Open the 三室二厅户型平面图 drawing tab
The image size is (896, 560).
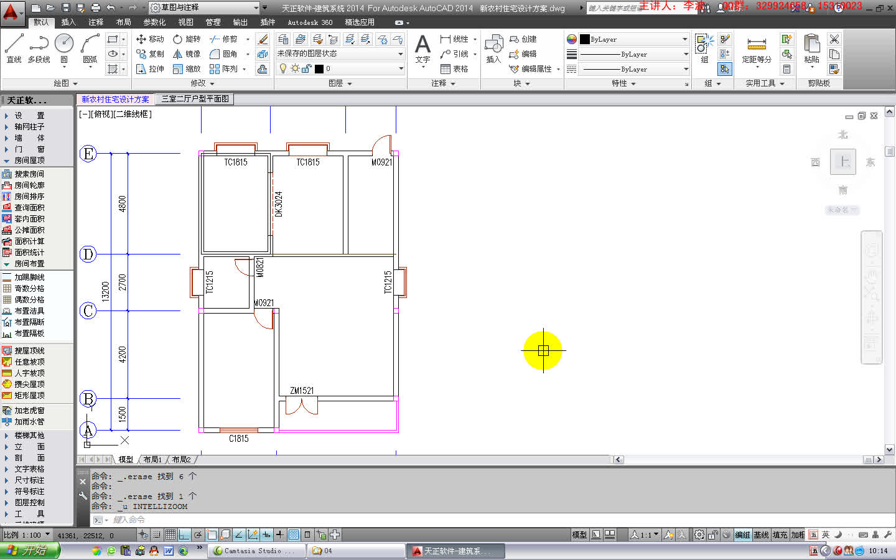pyautogui.click(x=195, y=99)
